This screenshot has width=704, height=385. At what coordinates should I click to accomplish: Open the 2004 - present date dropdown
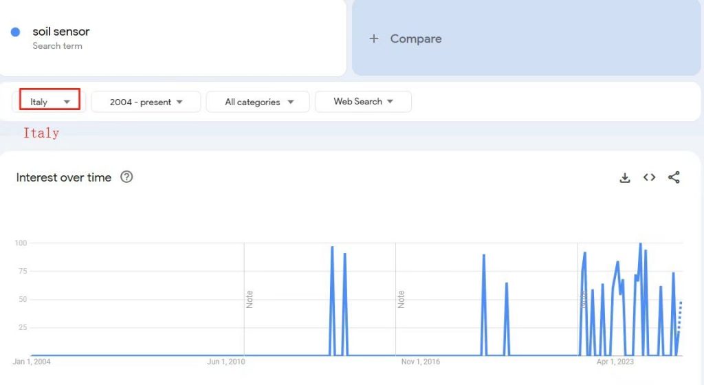(146, 102)
